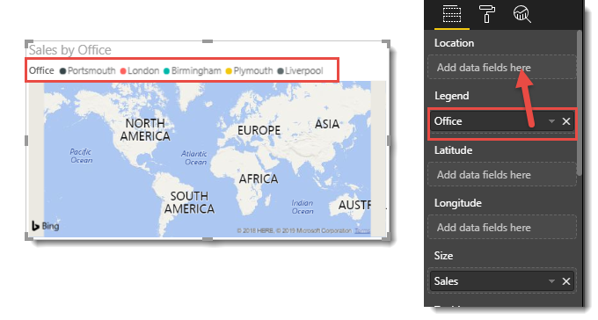This screenshot has width=598, height=320.
Task: Click the Liverpool legend color dot
Action: coord(281,71)
